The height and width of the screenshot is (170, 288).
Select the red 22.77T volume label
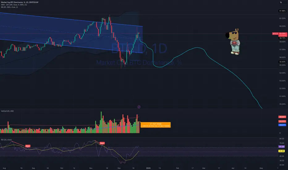tap(282, 121)
